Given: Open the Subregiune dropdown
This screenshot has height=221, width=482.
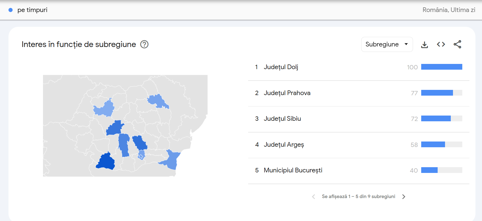Looking at the screenshot, I should click(x=387, y=44).
